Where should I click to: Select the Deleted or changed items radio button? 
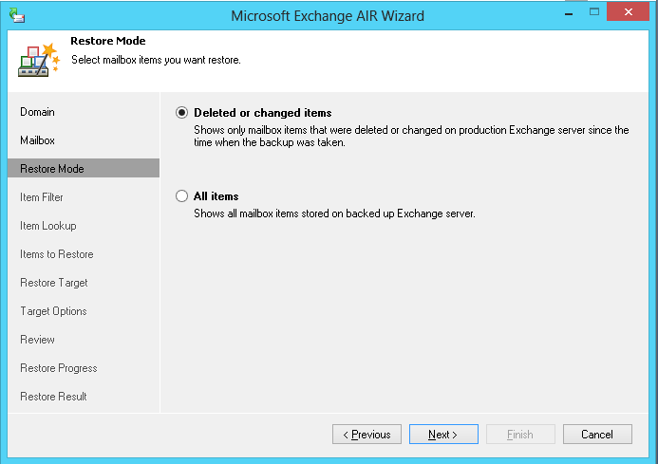tap(181, 113)
